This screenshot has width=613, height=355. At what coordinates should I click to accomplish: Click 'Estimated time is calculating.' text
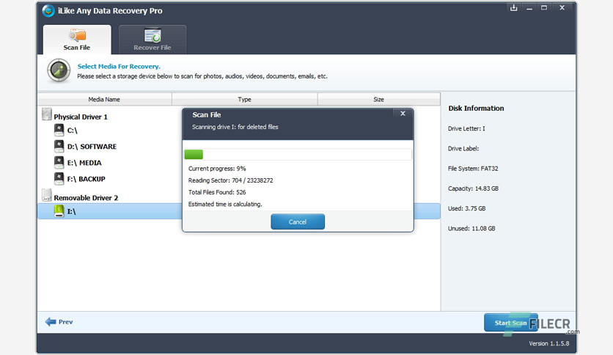[x=225, y=204]
